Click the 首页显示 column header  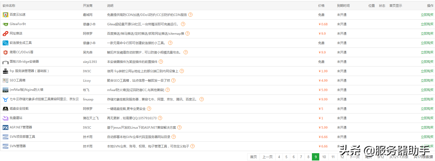pyautogui.click(x=396, y=6)
